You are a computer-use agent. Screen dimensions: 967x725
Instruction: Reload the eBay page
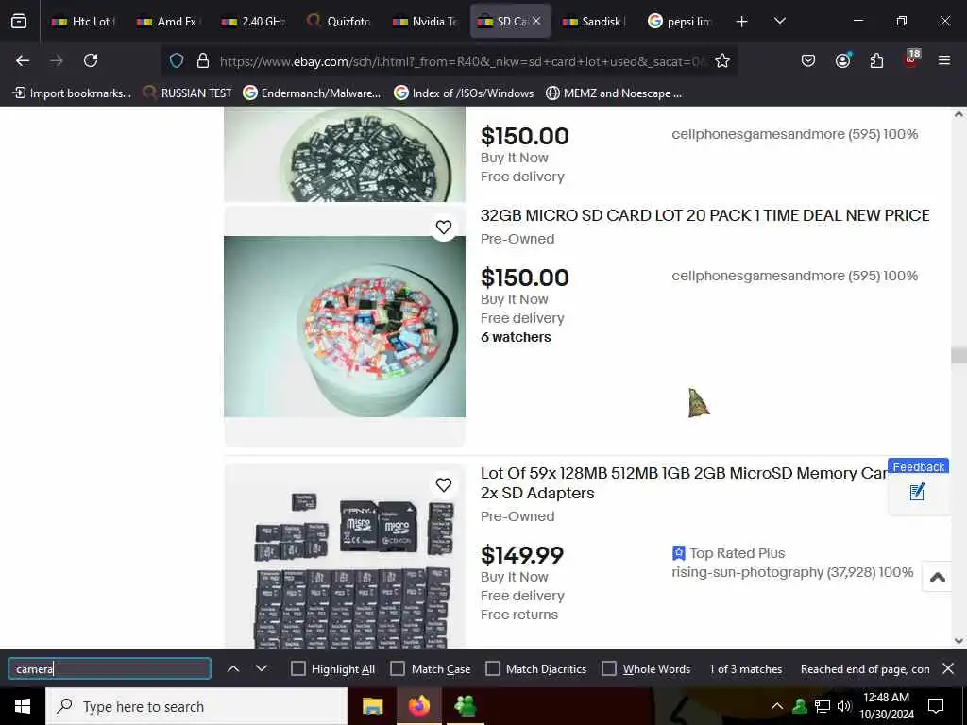tap(91, 60)
